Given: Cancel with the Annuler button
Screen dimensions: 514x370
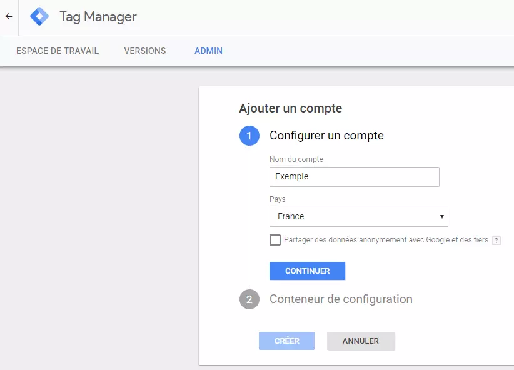Looking at the screenshot, I should (361, 341).
